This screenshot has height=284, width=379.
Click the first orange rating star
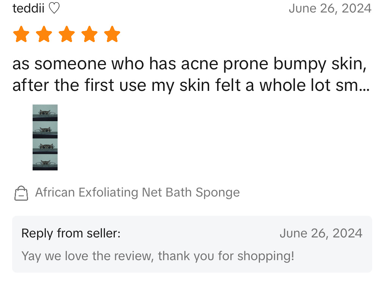[21, 34]
